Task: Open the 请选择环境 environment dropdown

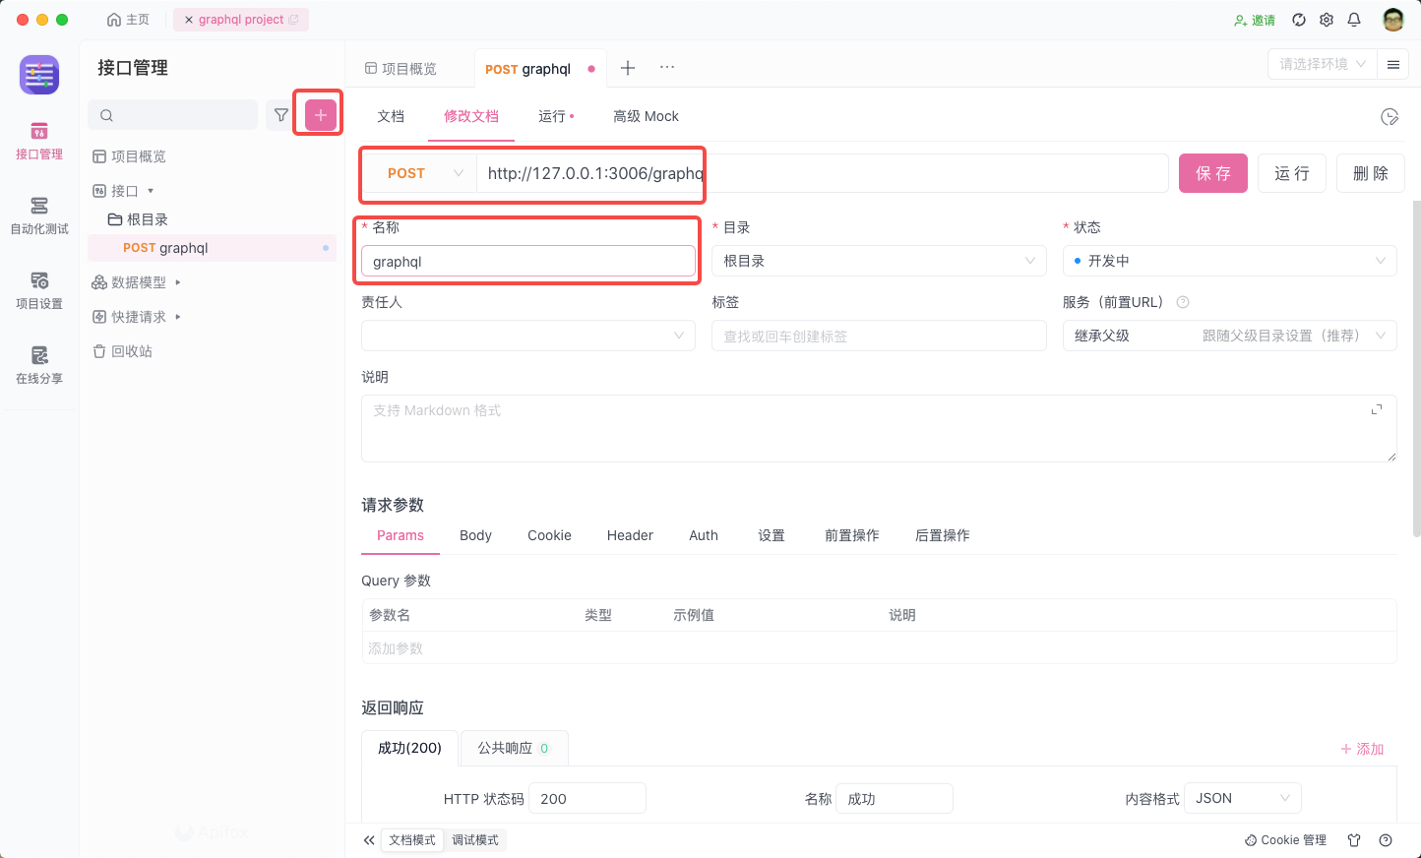Action: [1321, 62]
